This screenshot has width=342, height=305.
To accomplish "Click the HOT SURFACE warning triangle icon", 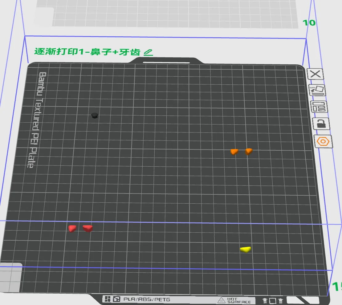I will click(x=221, y=300).
